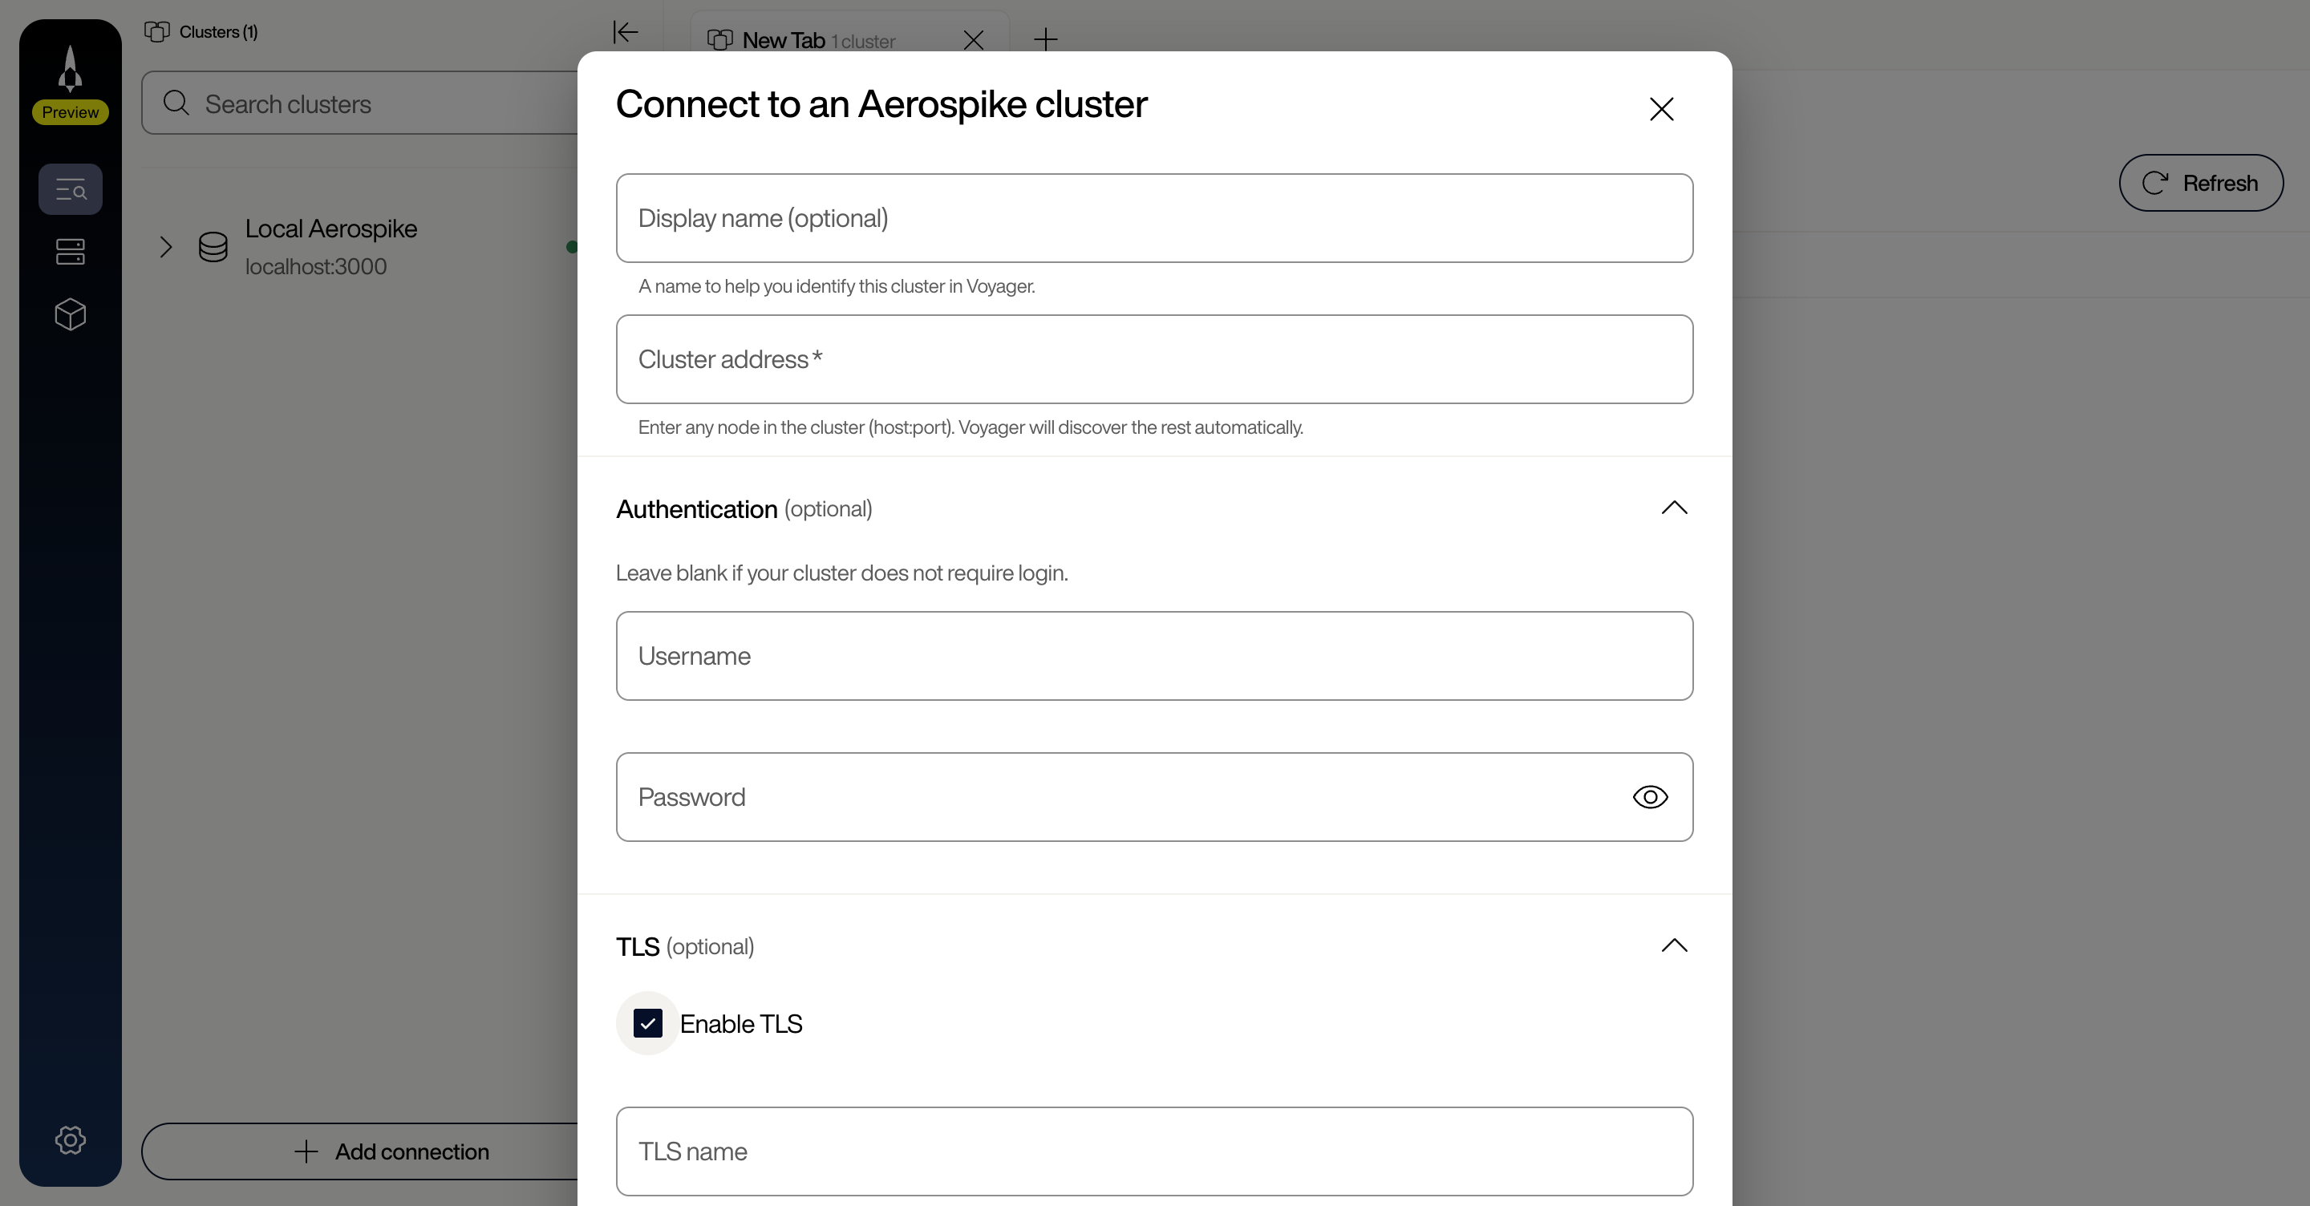The width and height of the screenshot is (2310, 1206).
Task: Add a new tab with the plus icon
Action: 1046,39
